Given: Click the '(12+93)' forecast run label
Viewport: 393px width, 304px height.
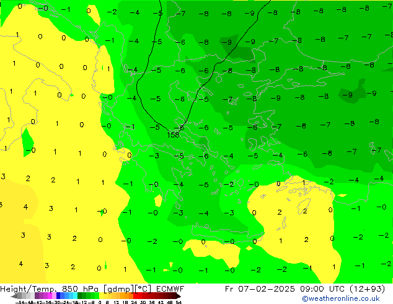Looking at the screenshot, I should coord(367,288).
